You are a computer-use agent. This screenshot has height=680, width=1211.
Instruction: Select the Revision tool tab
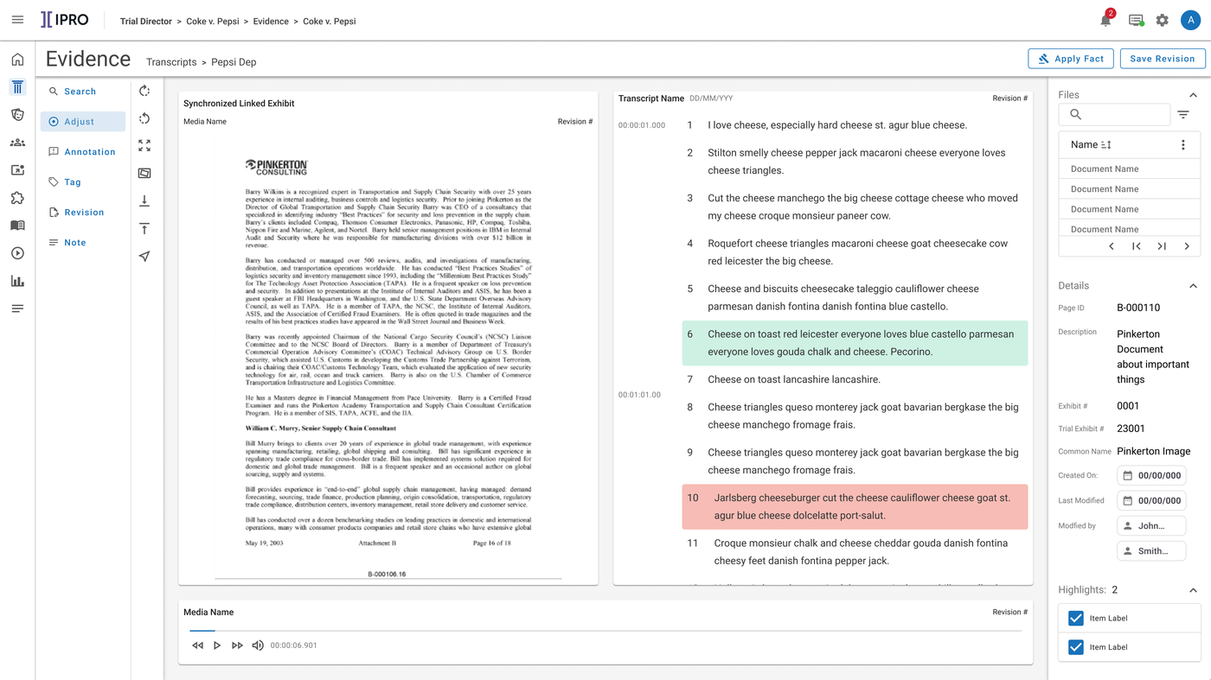(83, 213)
